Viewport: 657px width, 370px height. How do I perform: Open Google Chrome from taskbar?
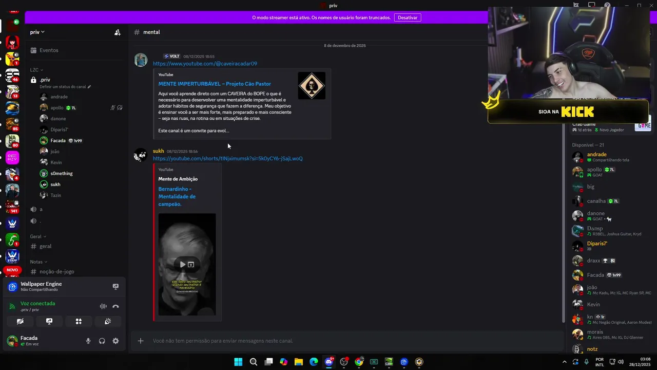[359, 362]
